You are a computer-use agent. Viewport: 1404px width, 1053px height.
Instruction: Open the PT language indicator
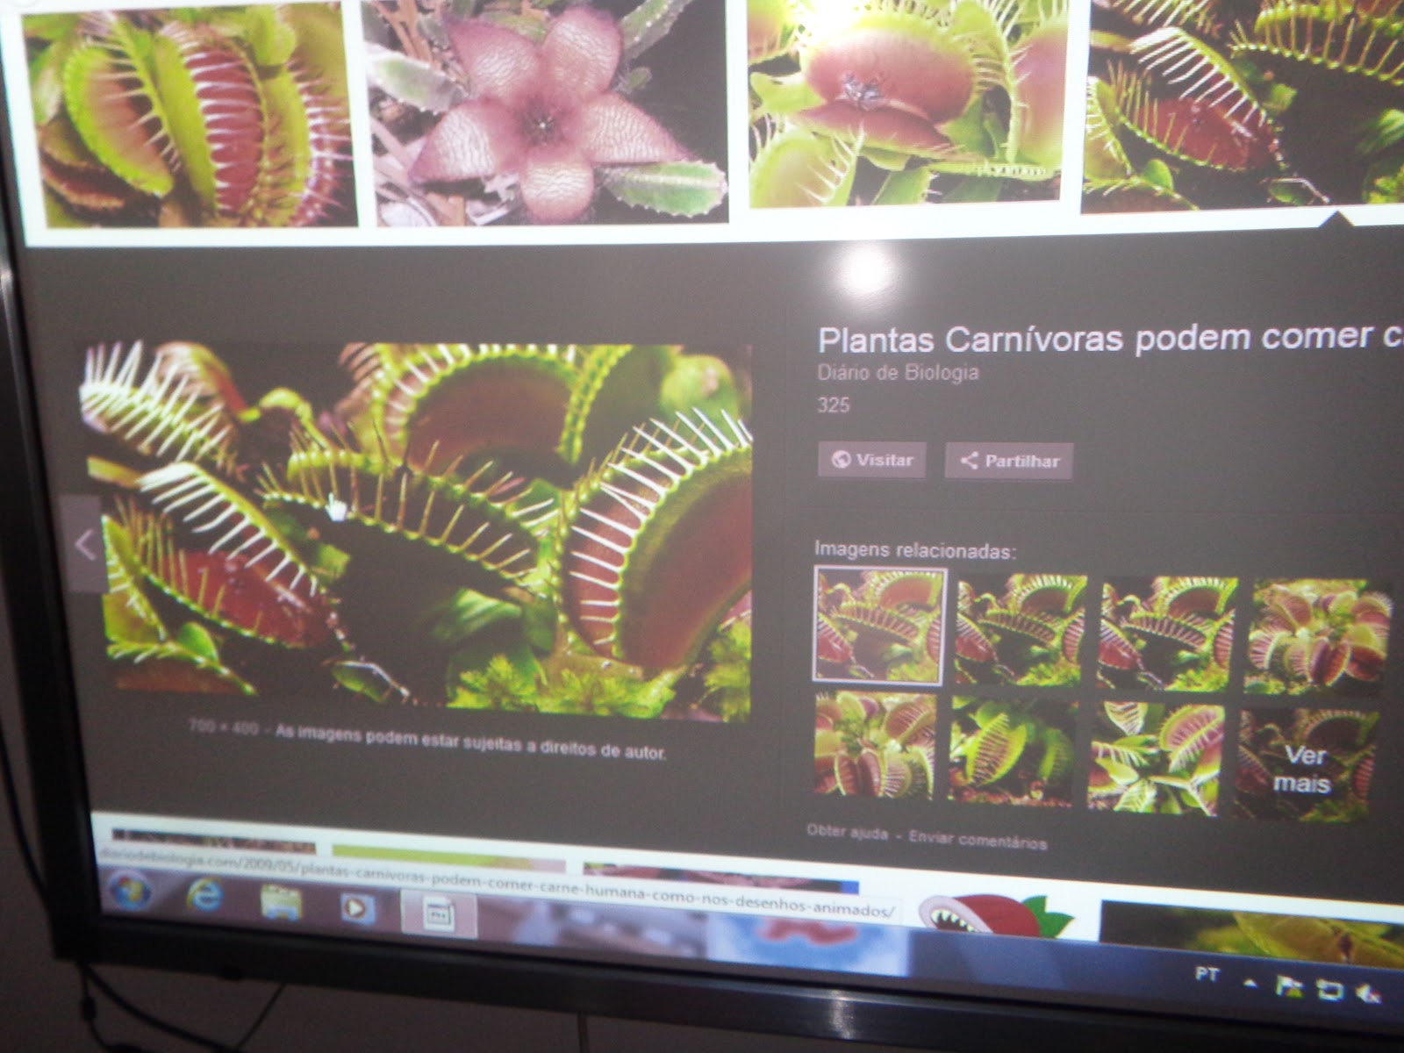pyautogui.click(x=1207, y=975)
